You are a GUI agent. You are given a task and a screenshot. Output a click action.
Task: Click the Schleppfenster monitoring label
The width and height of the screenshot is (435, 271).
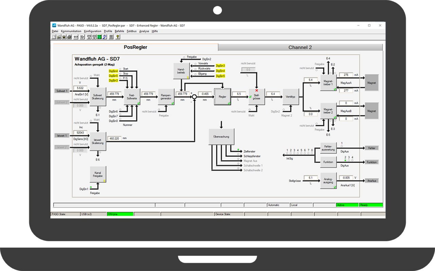252,156
